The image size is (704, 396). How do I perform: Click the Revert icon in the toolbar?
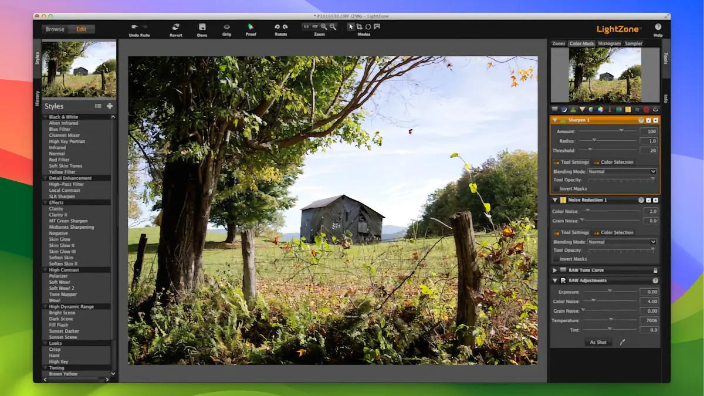(175, 26)
